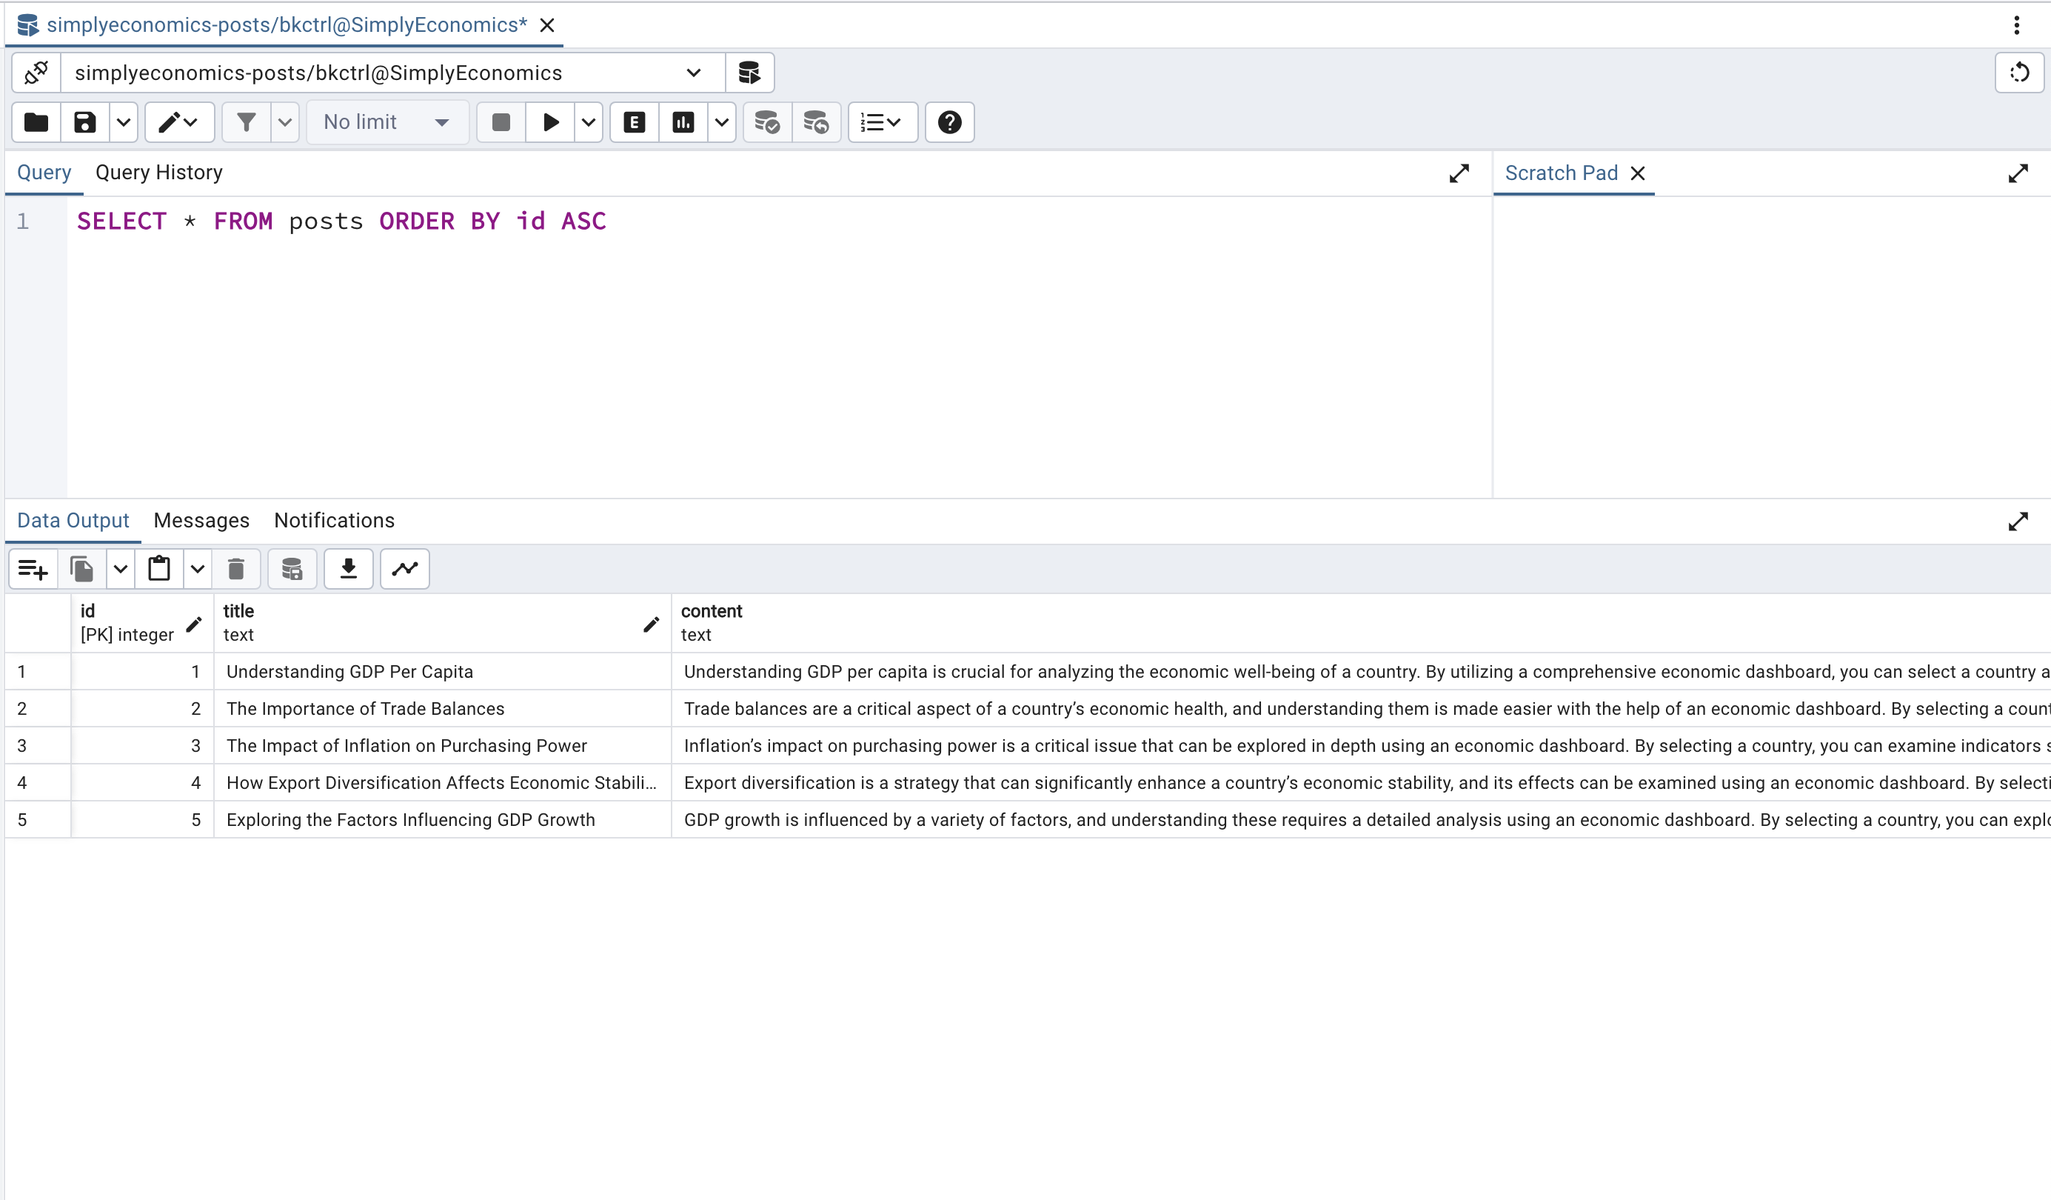Viewport: 2051px width, 1200px height.
Task: Open the Notifications tab
Action: (334, 520)
